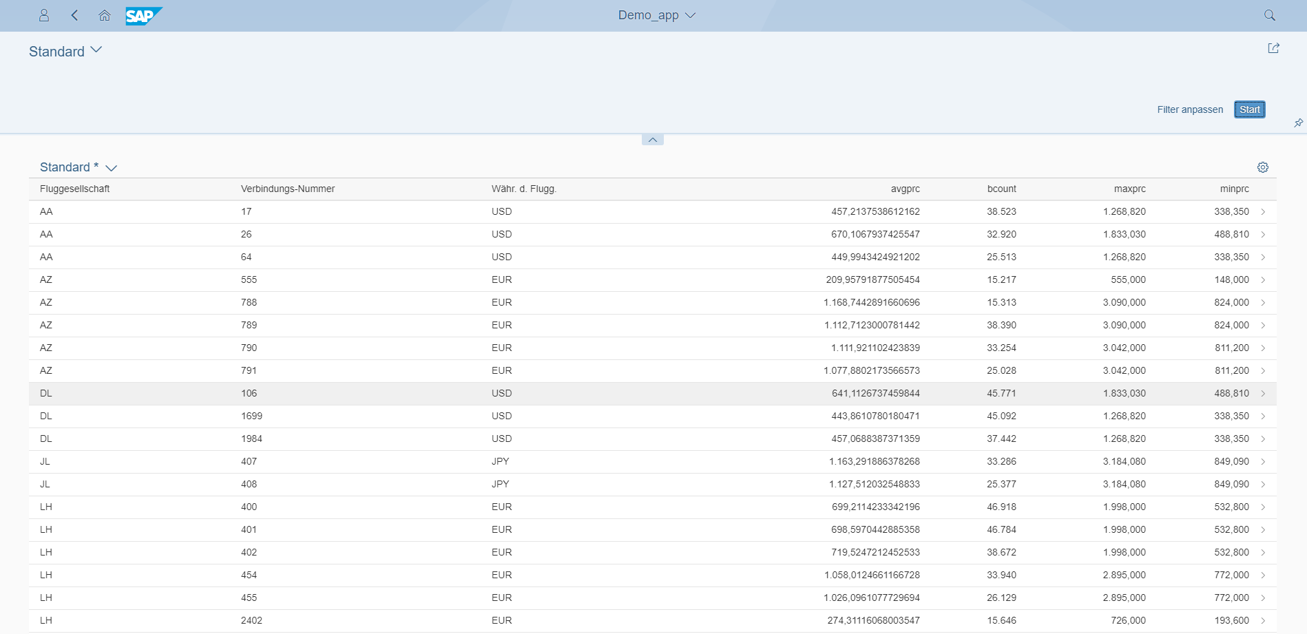Viewport: 1307px width, 634px height.
Task: Pin the filter header bar
Action: [1298, 123]
